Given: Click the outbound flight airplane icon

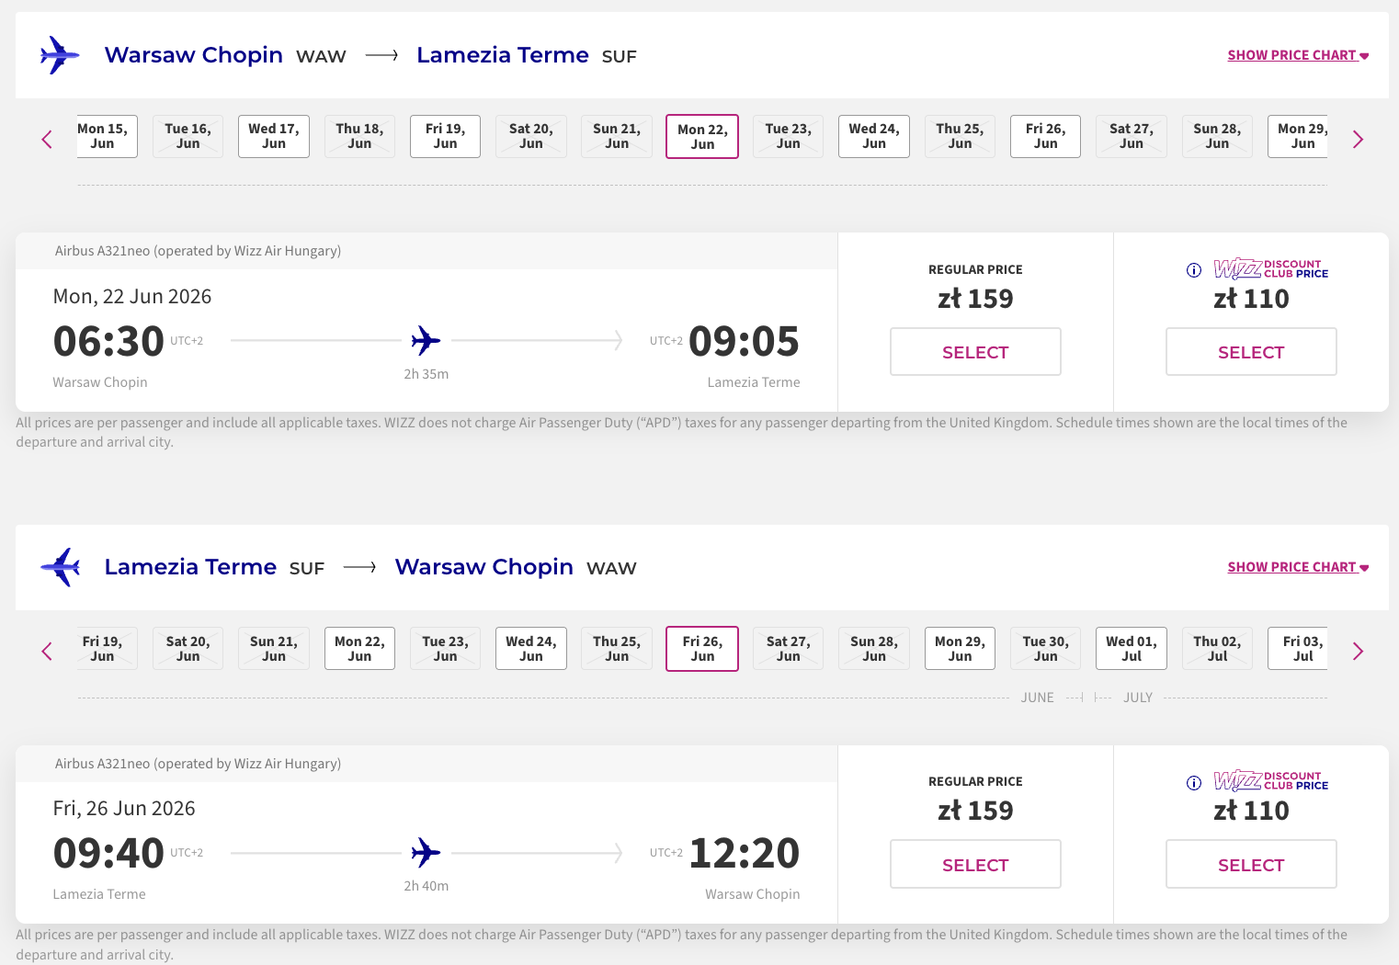Looking at the screenshot, I should coord(60,55).
